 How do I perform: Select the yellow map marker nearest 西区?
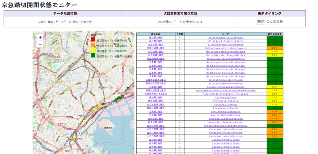(x=75, y=137)
